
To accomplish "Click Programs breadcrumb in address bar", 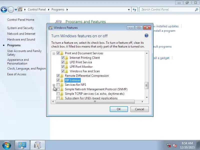I will [x=58, y=9].
